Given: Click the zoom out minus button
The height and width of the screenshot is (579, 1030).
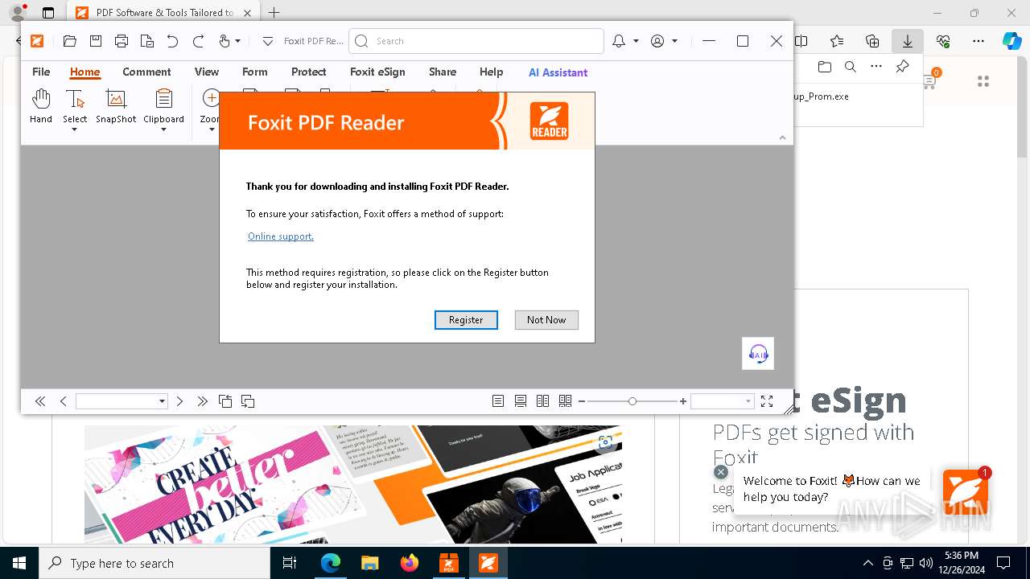Looking at the screenshot, I should pyautogui.click(x=581, y=401).
